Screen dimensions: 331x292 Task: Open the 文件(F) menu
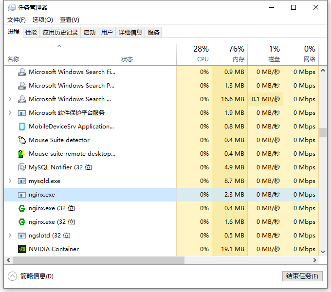point(17,20)
